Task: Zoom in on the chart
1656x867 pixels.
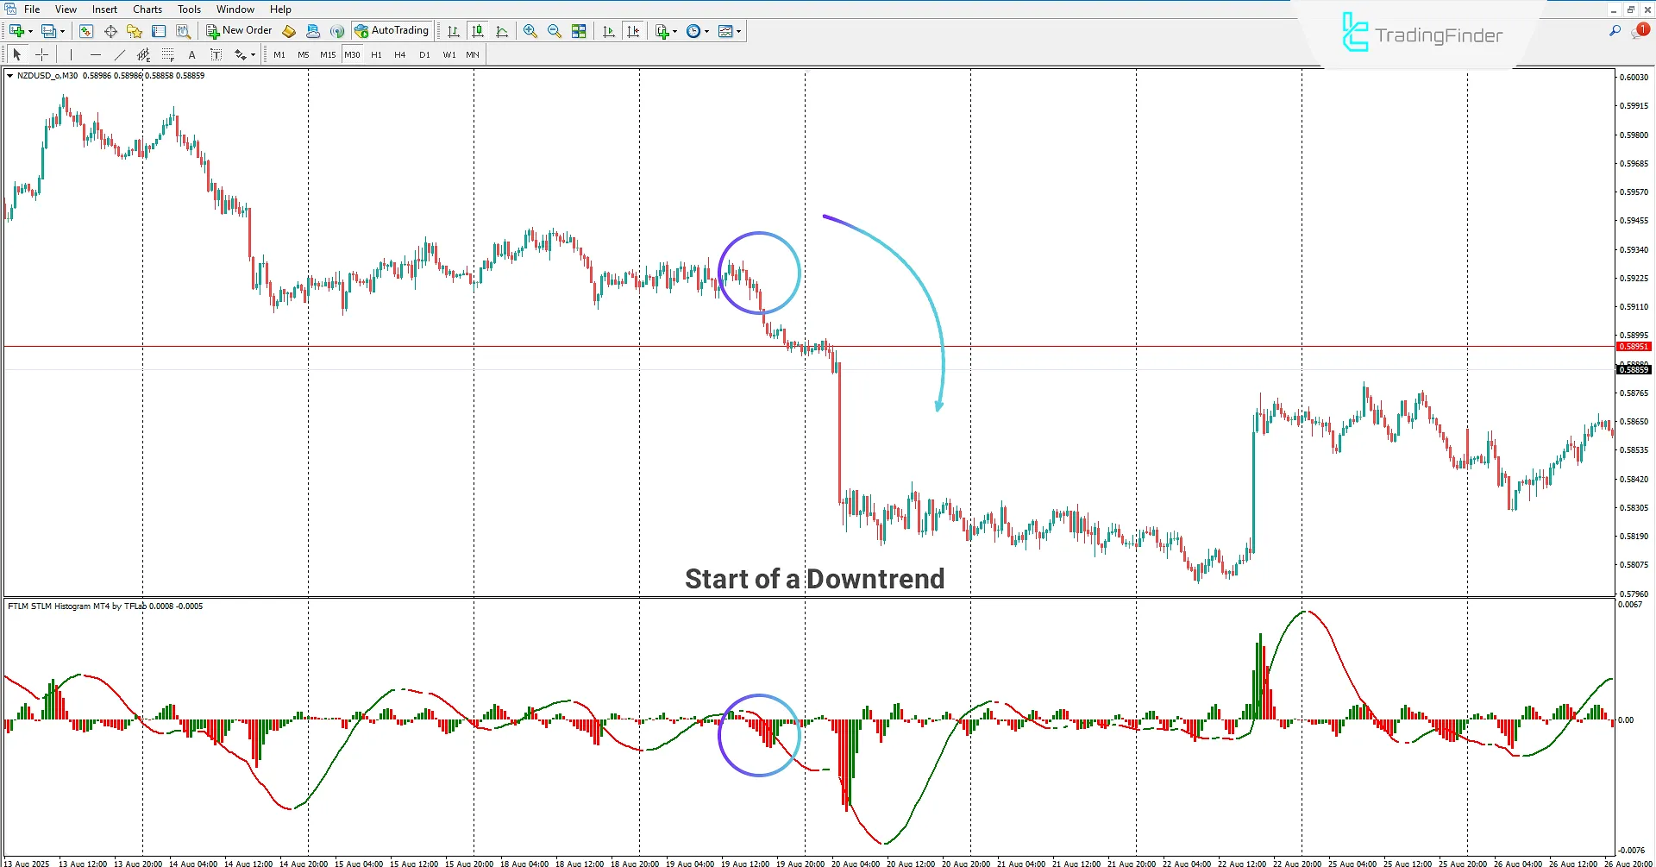Action: (530, 31)
